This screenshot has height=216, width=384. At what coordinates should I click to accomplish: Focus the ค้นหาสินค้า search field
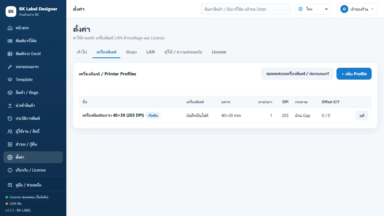(x=245, y=9)
